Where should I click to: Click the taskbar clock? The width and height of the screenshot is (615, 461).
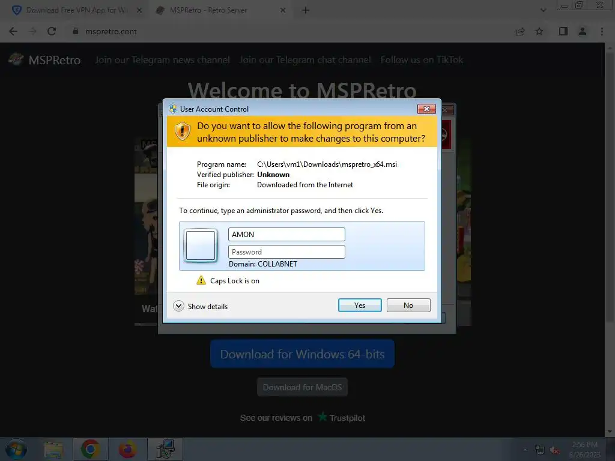(x=585, y=449)
